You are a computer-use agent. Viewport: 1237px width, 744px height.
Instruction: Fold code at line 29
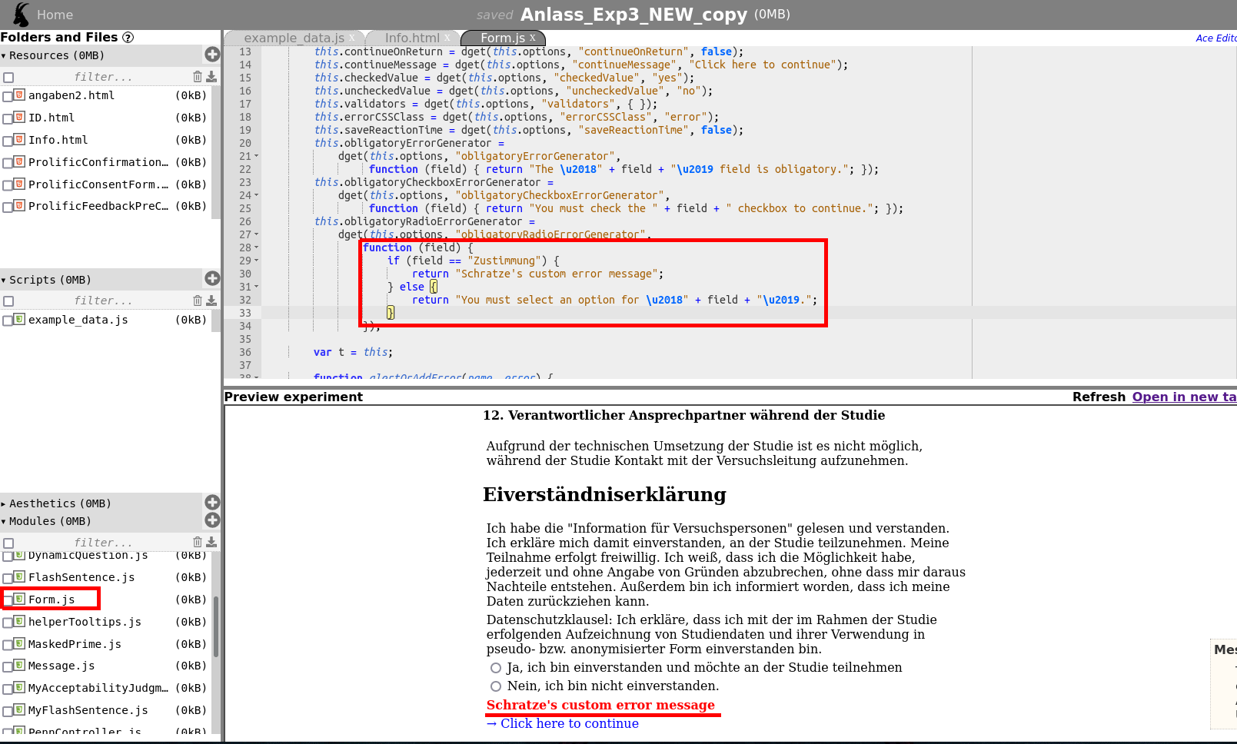click(257, 261)
